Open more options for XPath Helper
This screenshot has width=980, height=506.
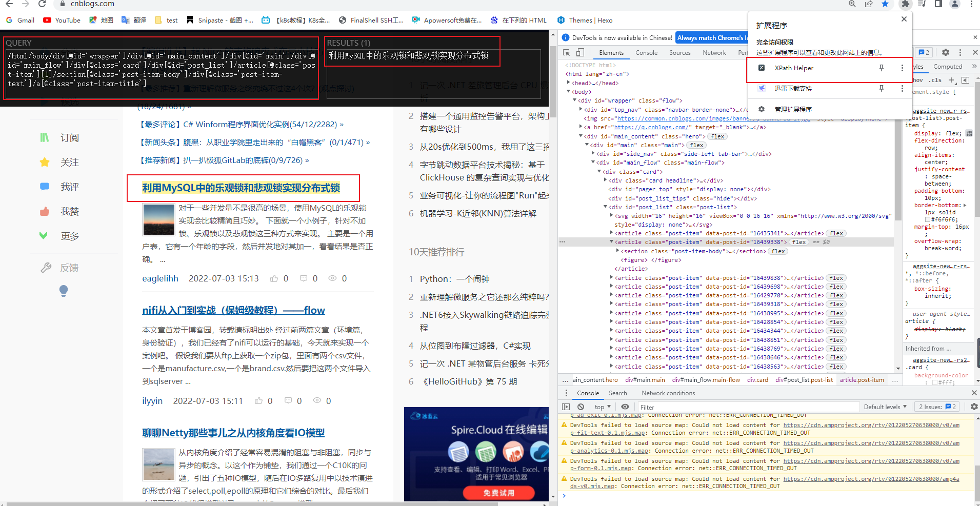(x=902, y=68)
